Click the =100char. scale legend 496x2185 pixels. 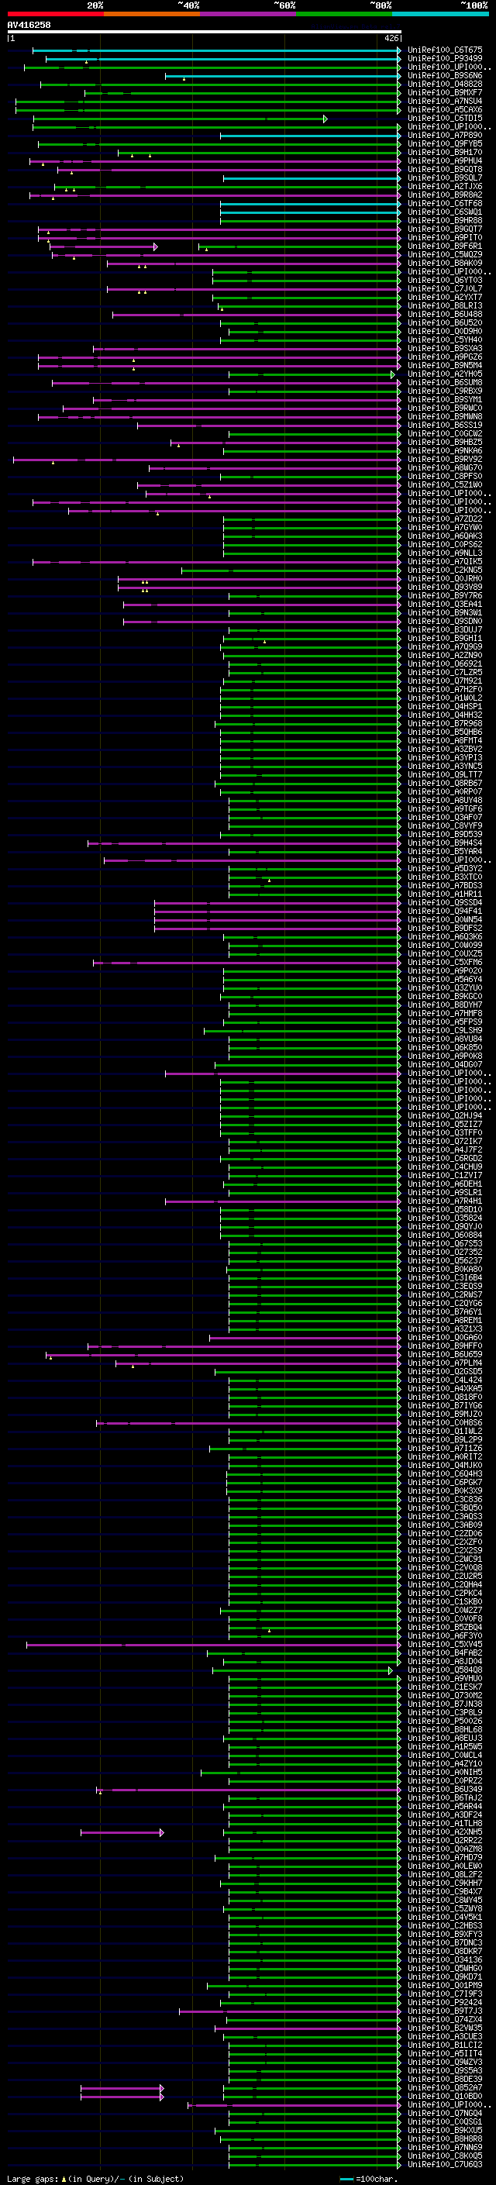[x=369, y=2178]
